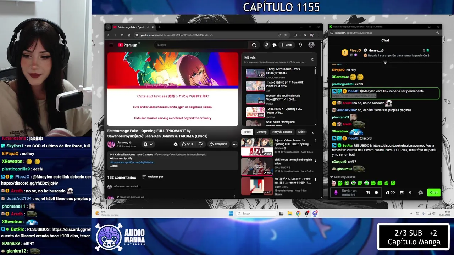Viewport: 454px width, 255px height.
Task: Go back in the YouTube browser window
Action: coord(109,35)
